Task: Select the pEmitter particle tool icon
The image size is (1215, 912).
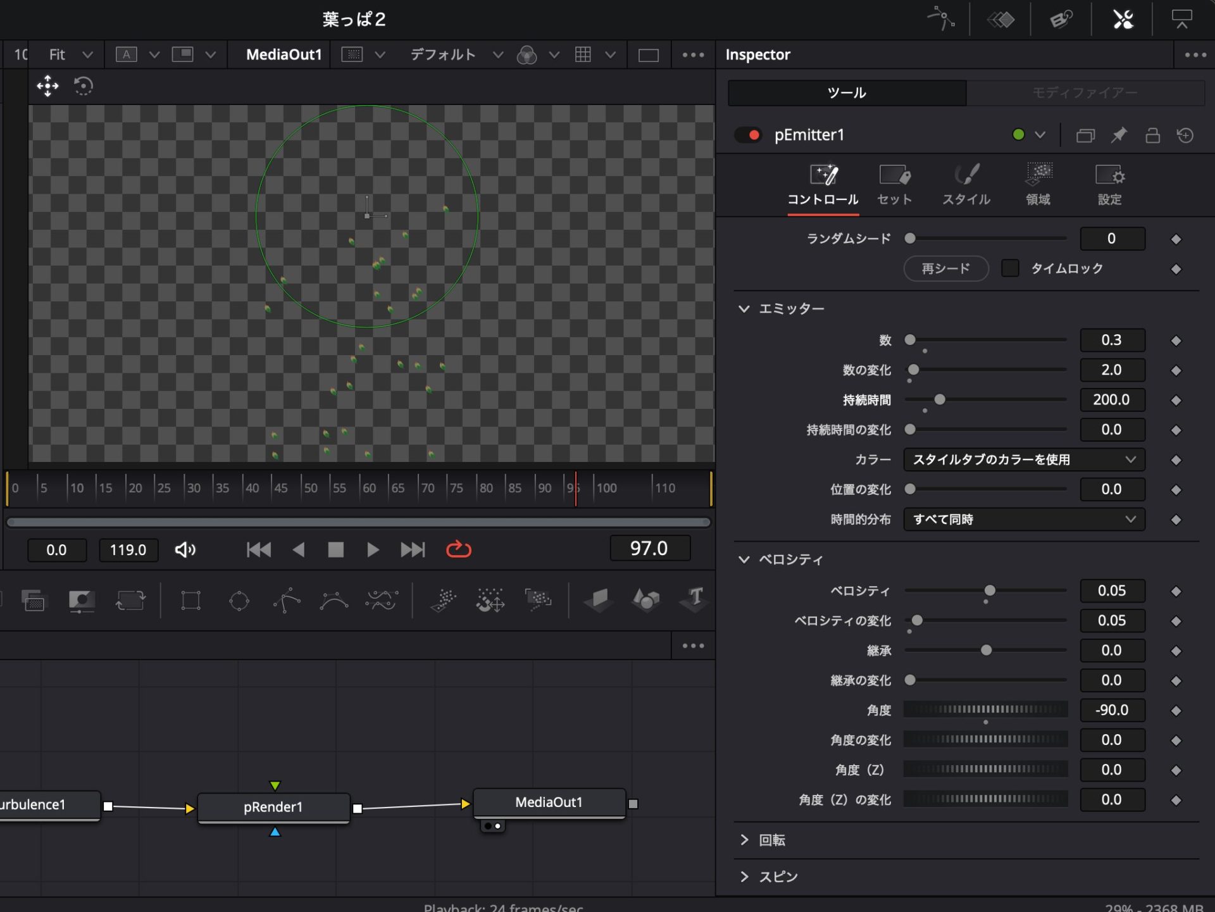Action: pyautogui.click(x=443, y=600)
